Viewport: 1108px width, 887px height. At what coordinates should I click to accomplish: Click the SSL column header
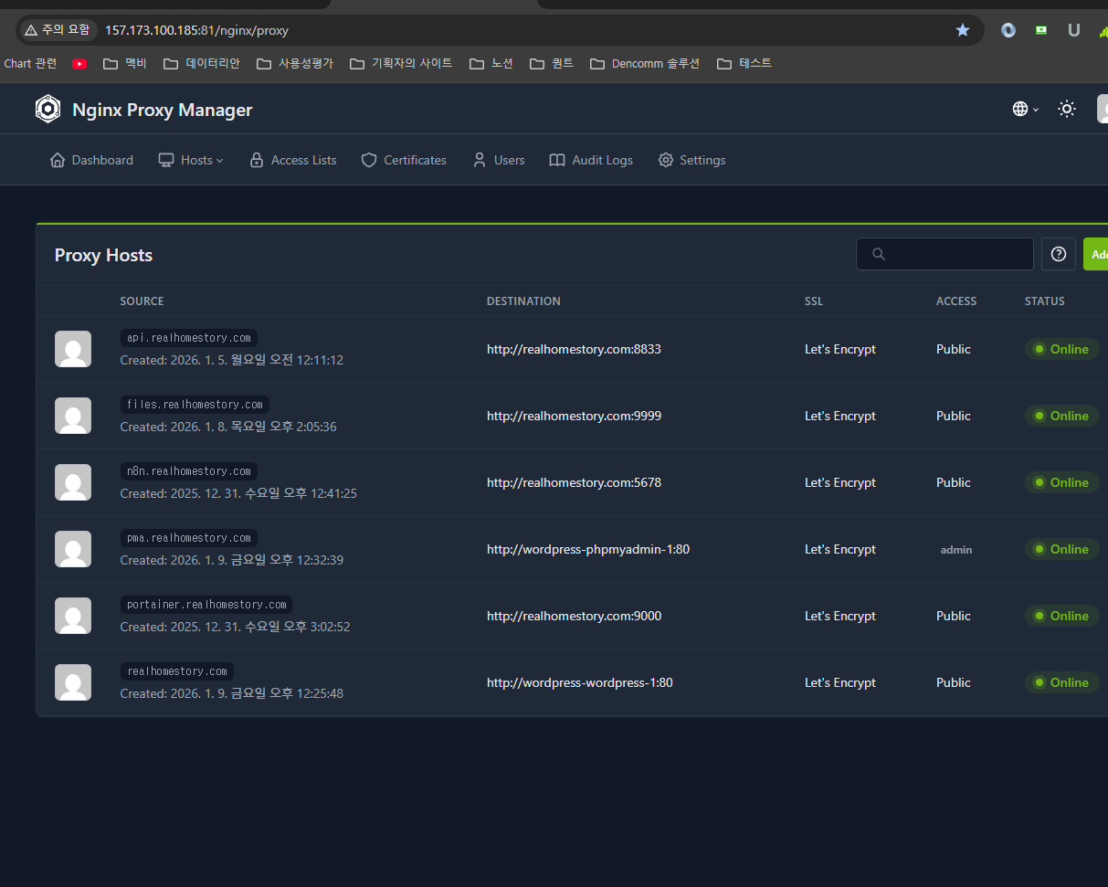[x=814, y=301]
